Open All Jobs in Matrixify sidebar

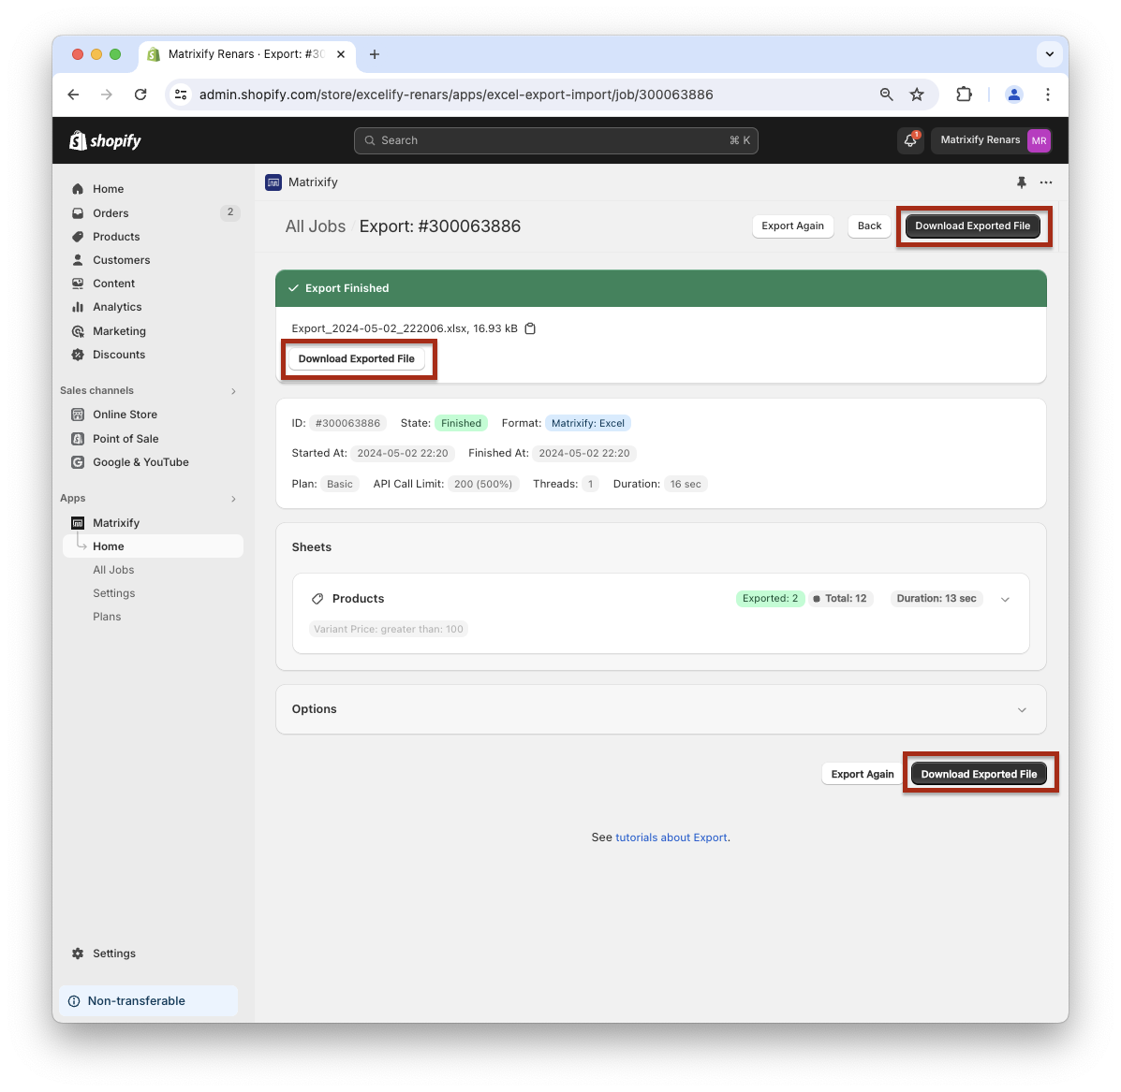[x=113, y=570]
